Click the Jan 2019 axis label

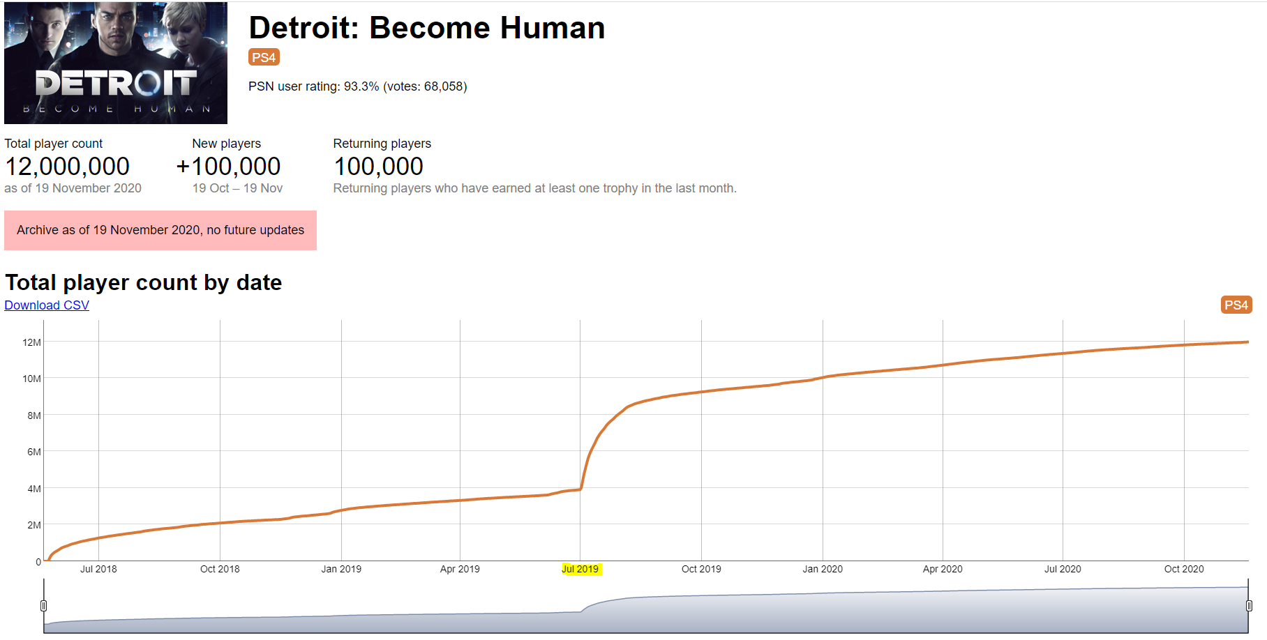click(341, 569)
